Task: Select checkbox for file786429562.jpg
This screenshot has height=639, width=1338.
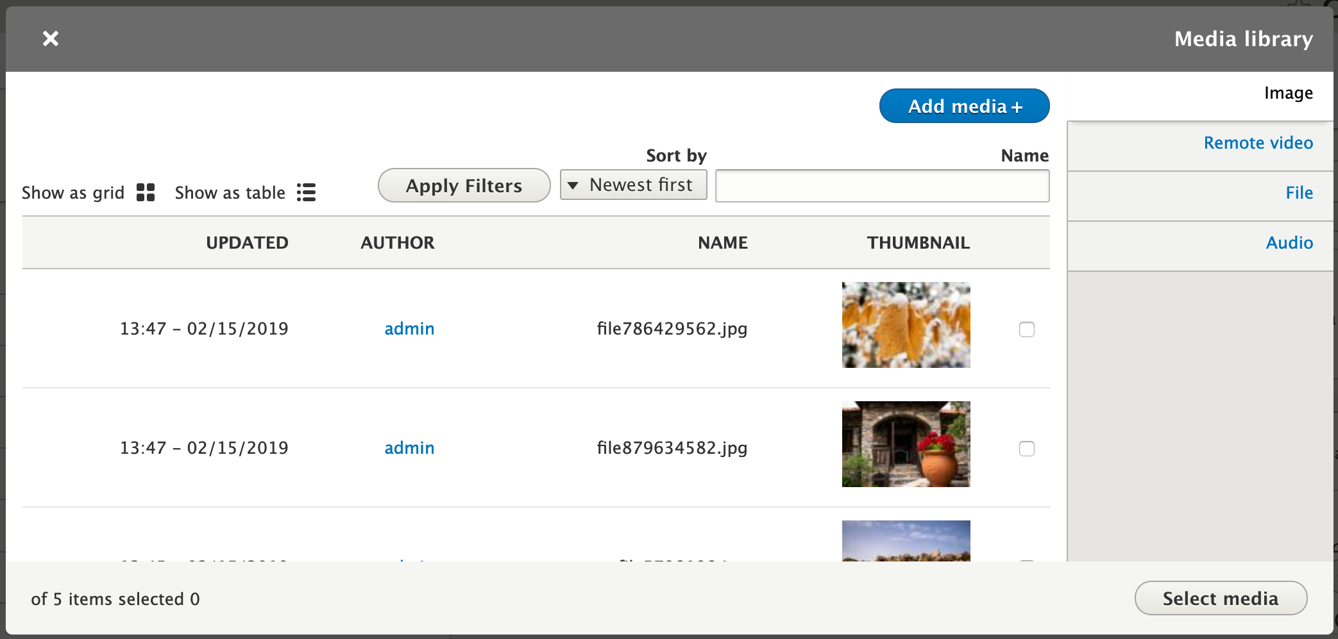Action: pyautogui.click(x=1026, y=329)
